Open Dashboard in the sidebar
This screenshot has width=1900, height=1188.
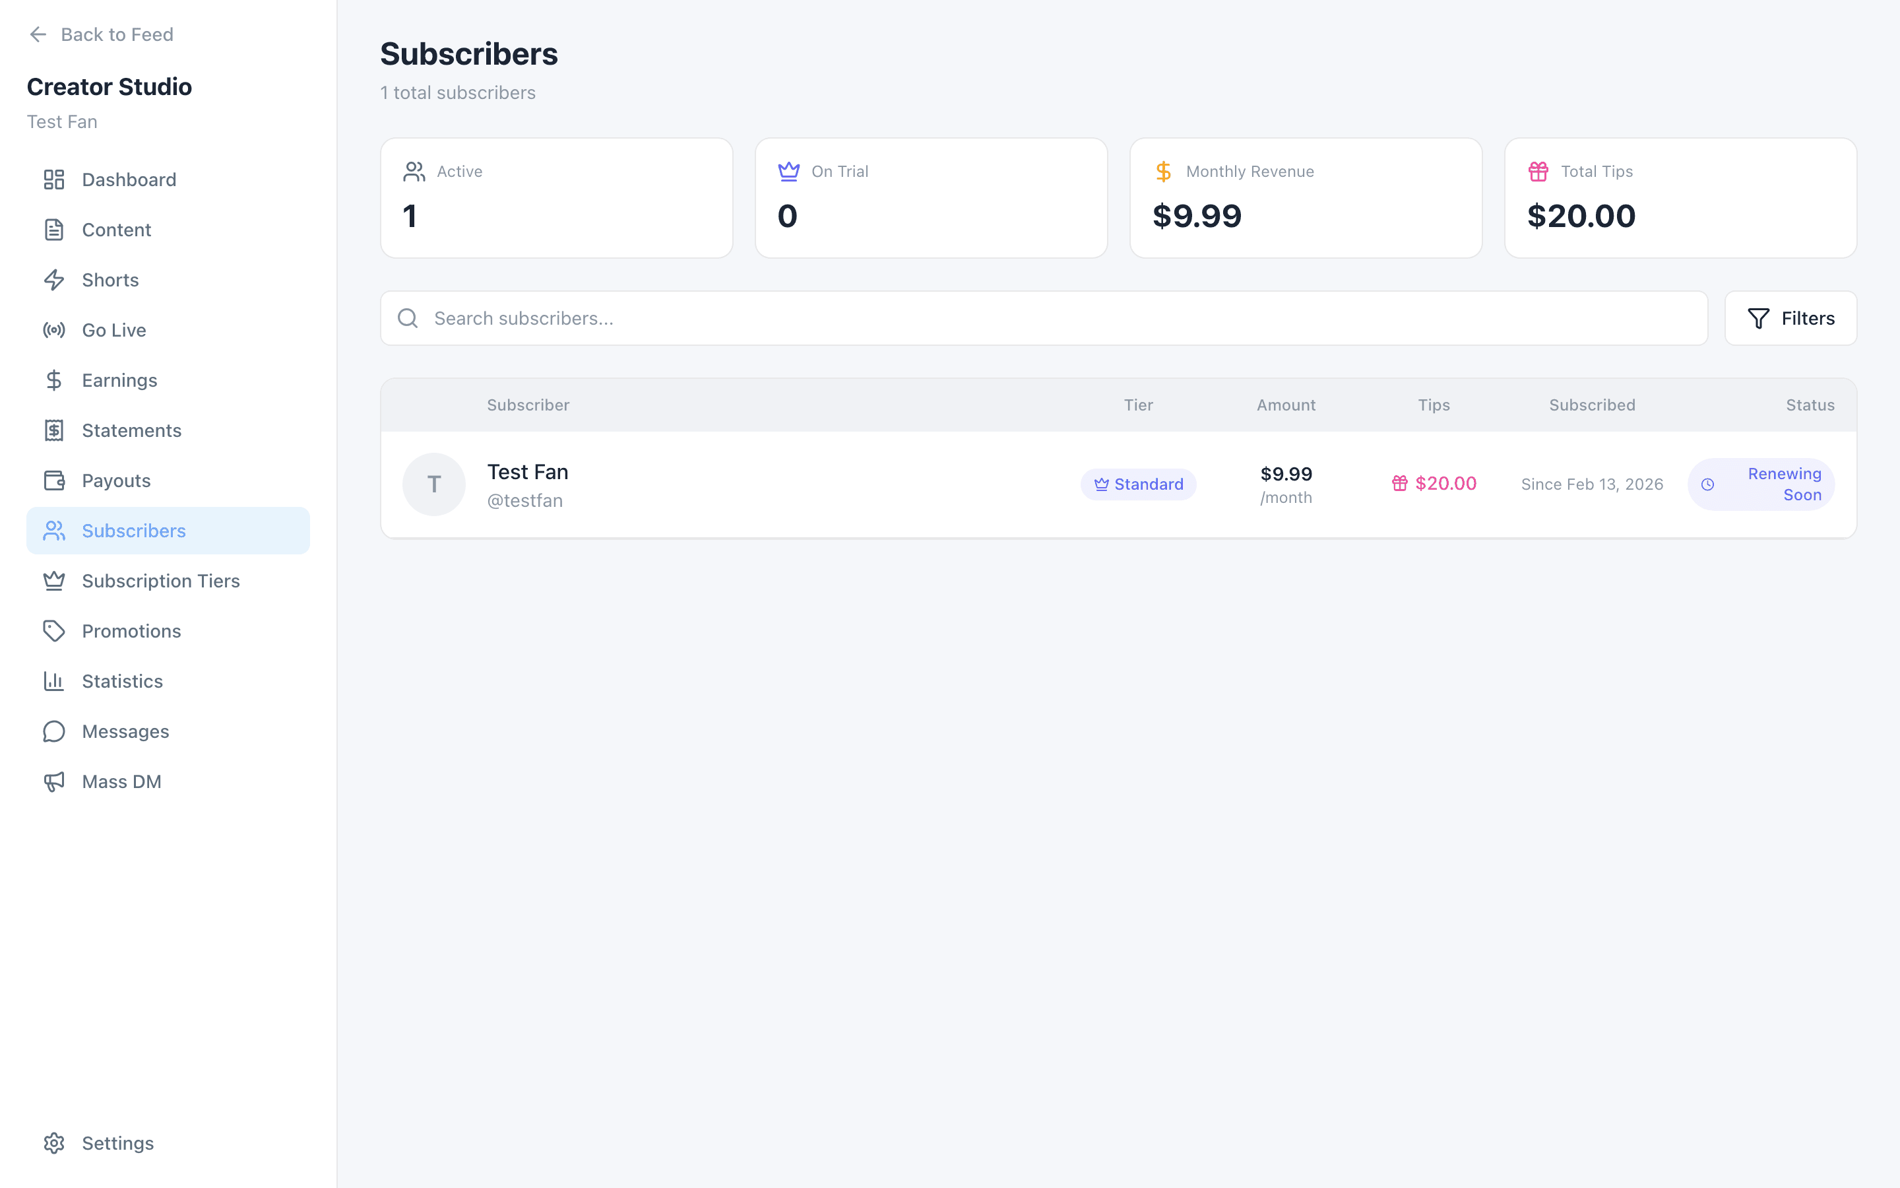pyautogui.click(x=168, y=180)
